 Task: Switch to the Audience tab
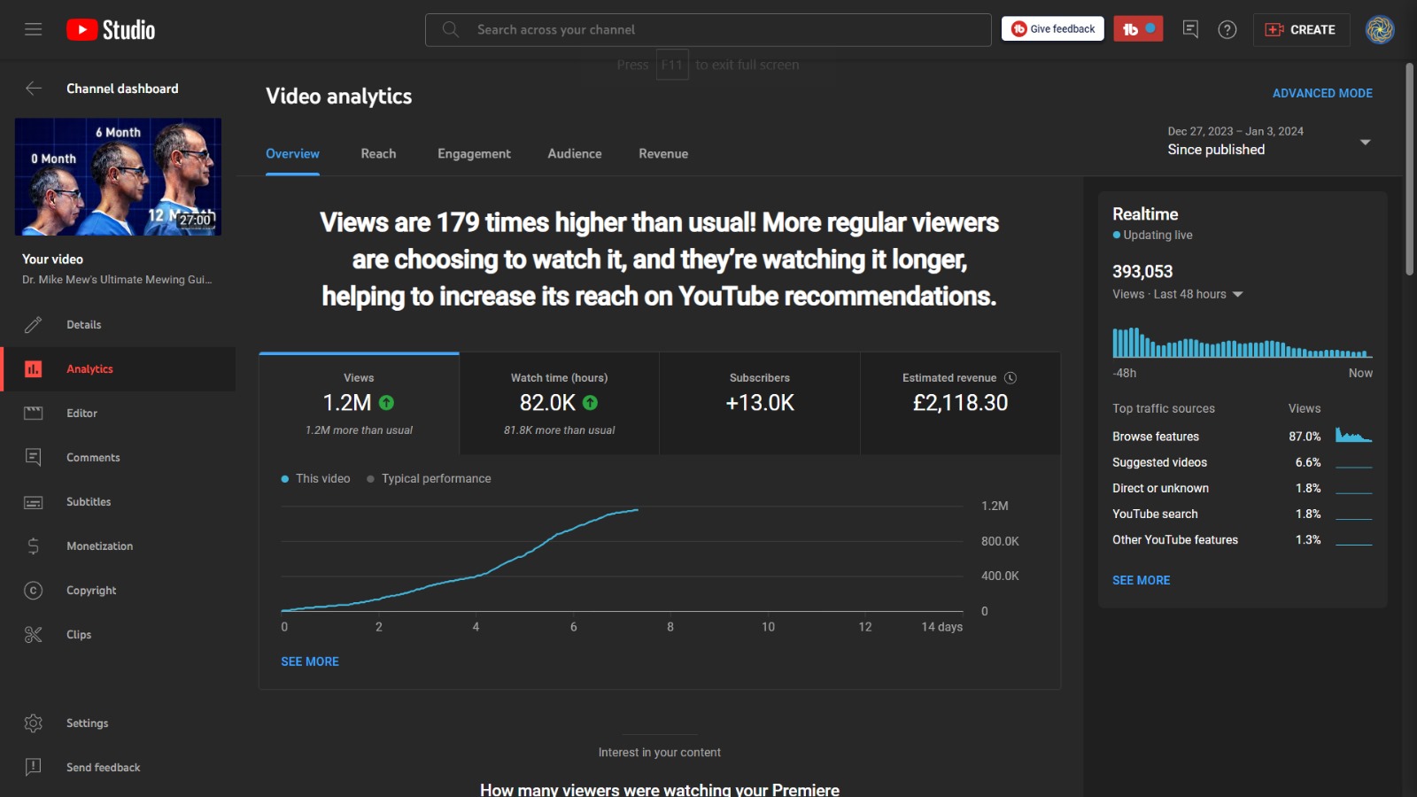pyautogui.click(x=575, y=154)
